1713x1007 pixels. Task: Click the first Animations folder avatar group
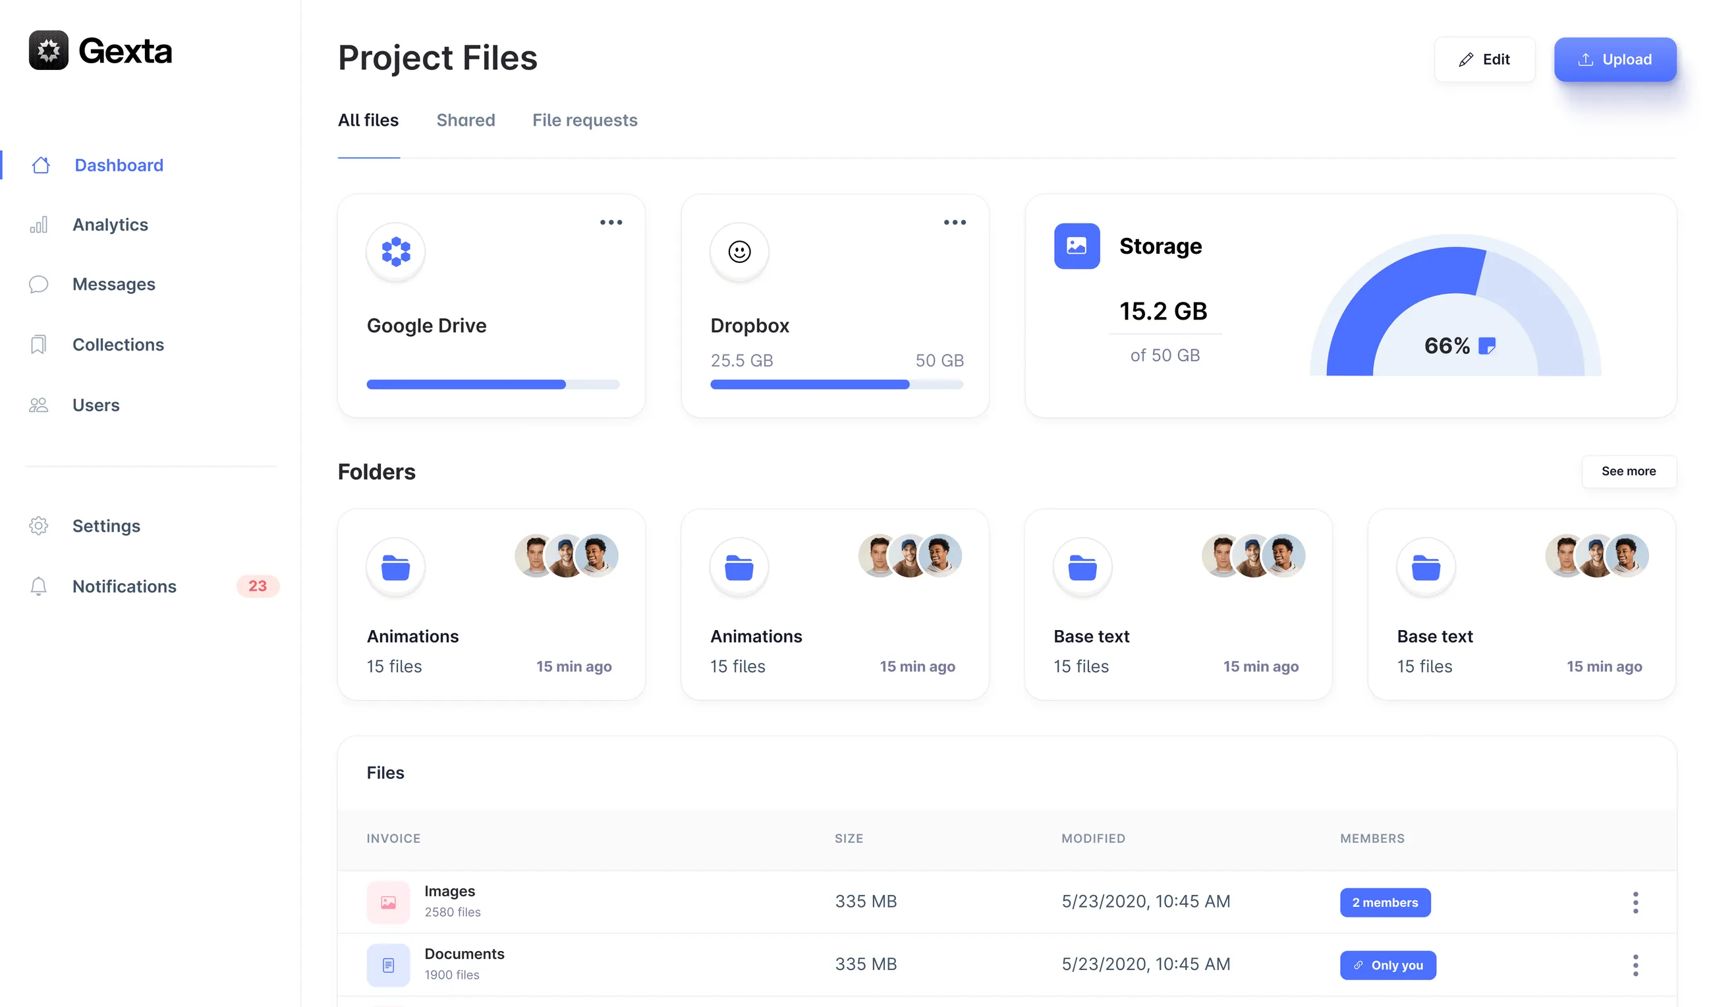(x=566, y=556)
